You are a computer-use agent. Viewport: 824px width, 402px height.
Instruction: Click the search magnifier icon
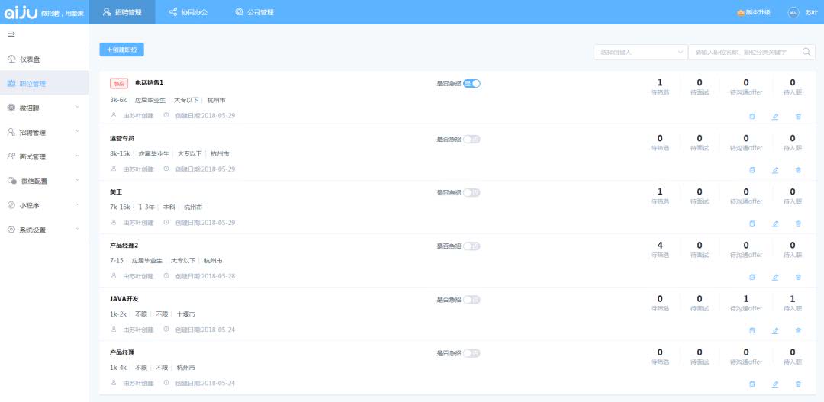click(x=806, y=52)
